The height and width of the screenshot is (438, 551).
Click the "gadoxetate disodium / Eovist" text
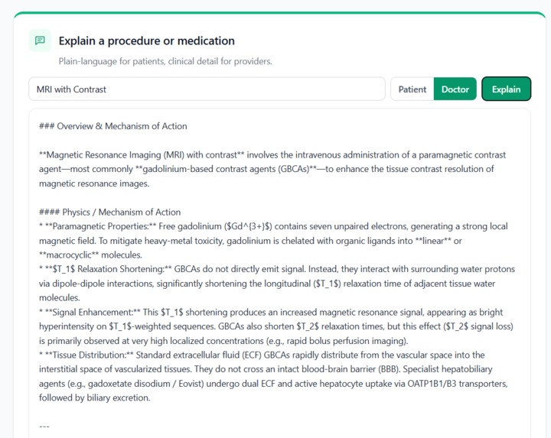point(144,384)
